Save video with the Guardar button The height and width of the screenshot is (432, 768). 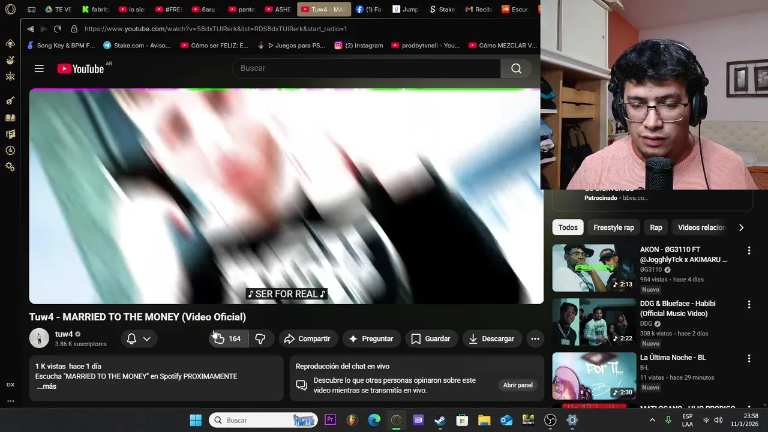(x=431, y=339)
